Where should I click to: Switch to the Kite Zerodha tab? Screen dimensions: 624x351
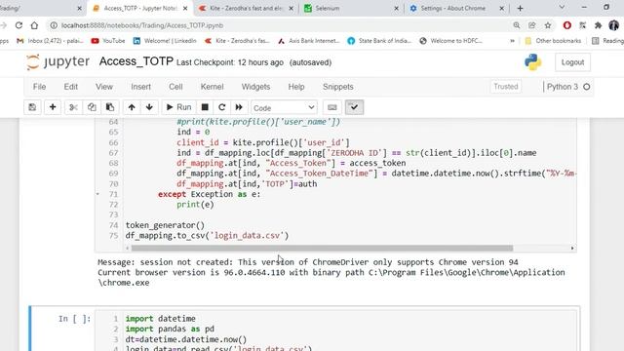pyautogui.click(x=246, y=8)
